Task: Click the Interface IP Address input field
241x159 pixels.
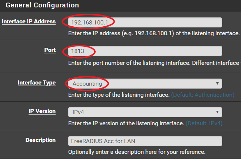Action: pos(145,22)
